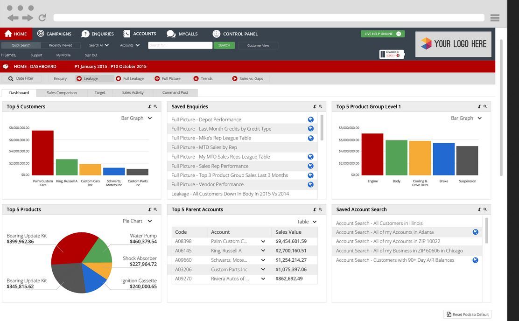Expand the Palm Custom account row chevron
This screenshot has width=519, height=321.
(x=263, y=241)
